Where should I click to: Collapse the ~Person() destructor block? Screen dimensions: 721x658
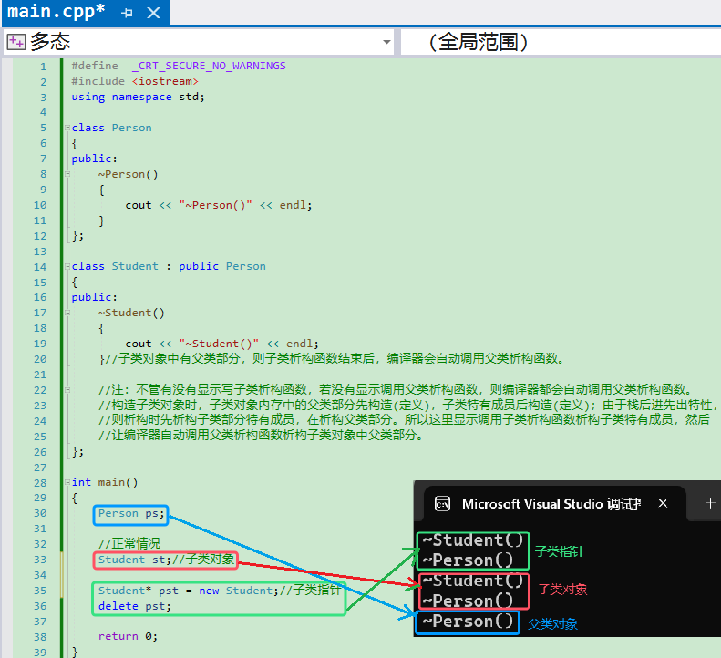[x=67, y=174]
